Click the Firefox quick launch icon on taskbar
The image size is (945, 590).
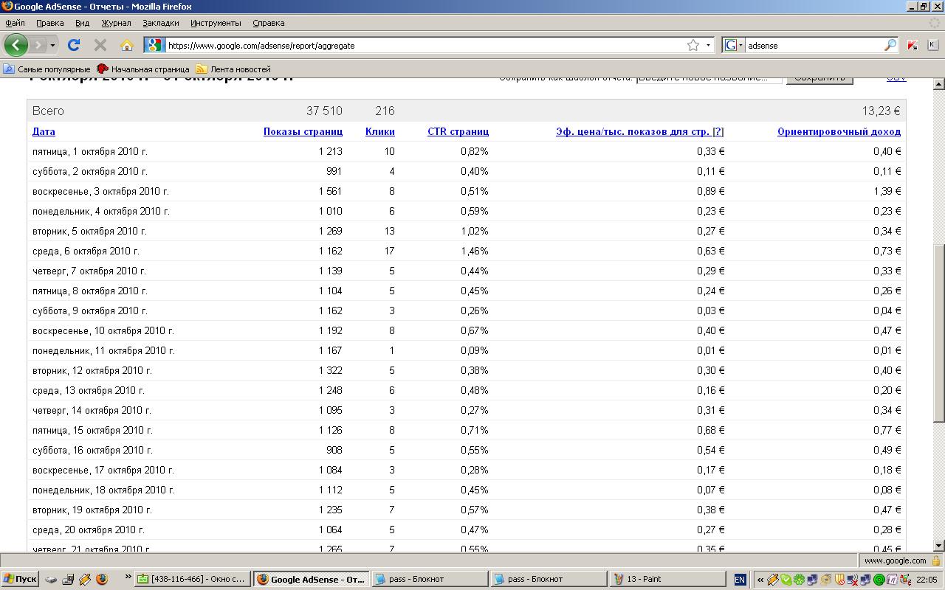click(x=102, y=579)
